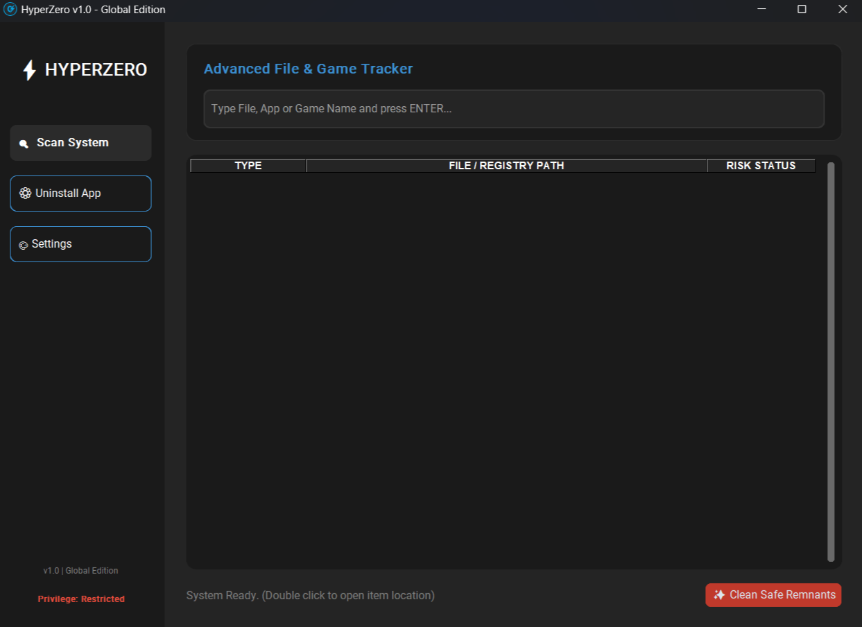
Task: Click the Clean Safe Remnants button
Action: tap(773, 594)
